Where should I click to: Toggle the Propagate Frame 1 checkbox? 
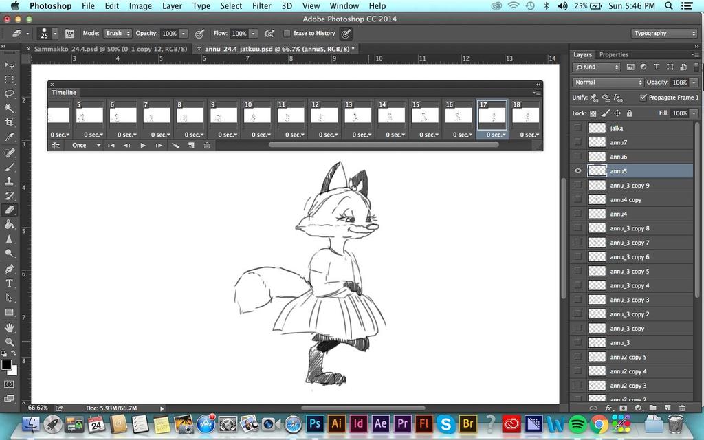pyautogui.click(x=643, y=98)
